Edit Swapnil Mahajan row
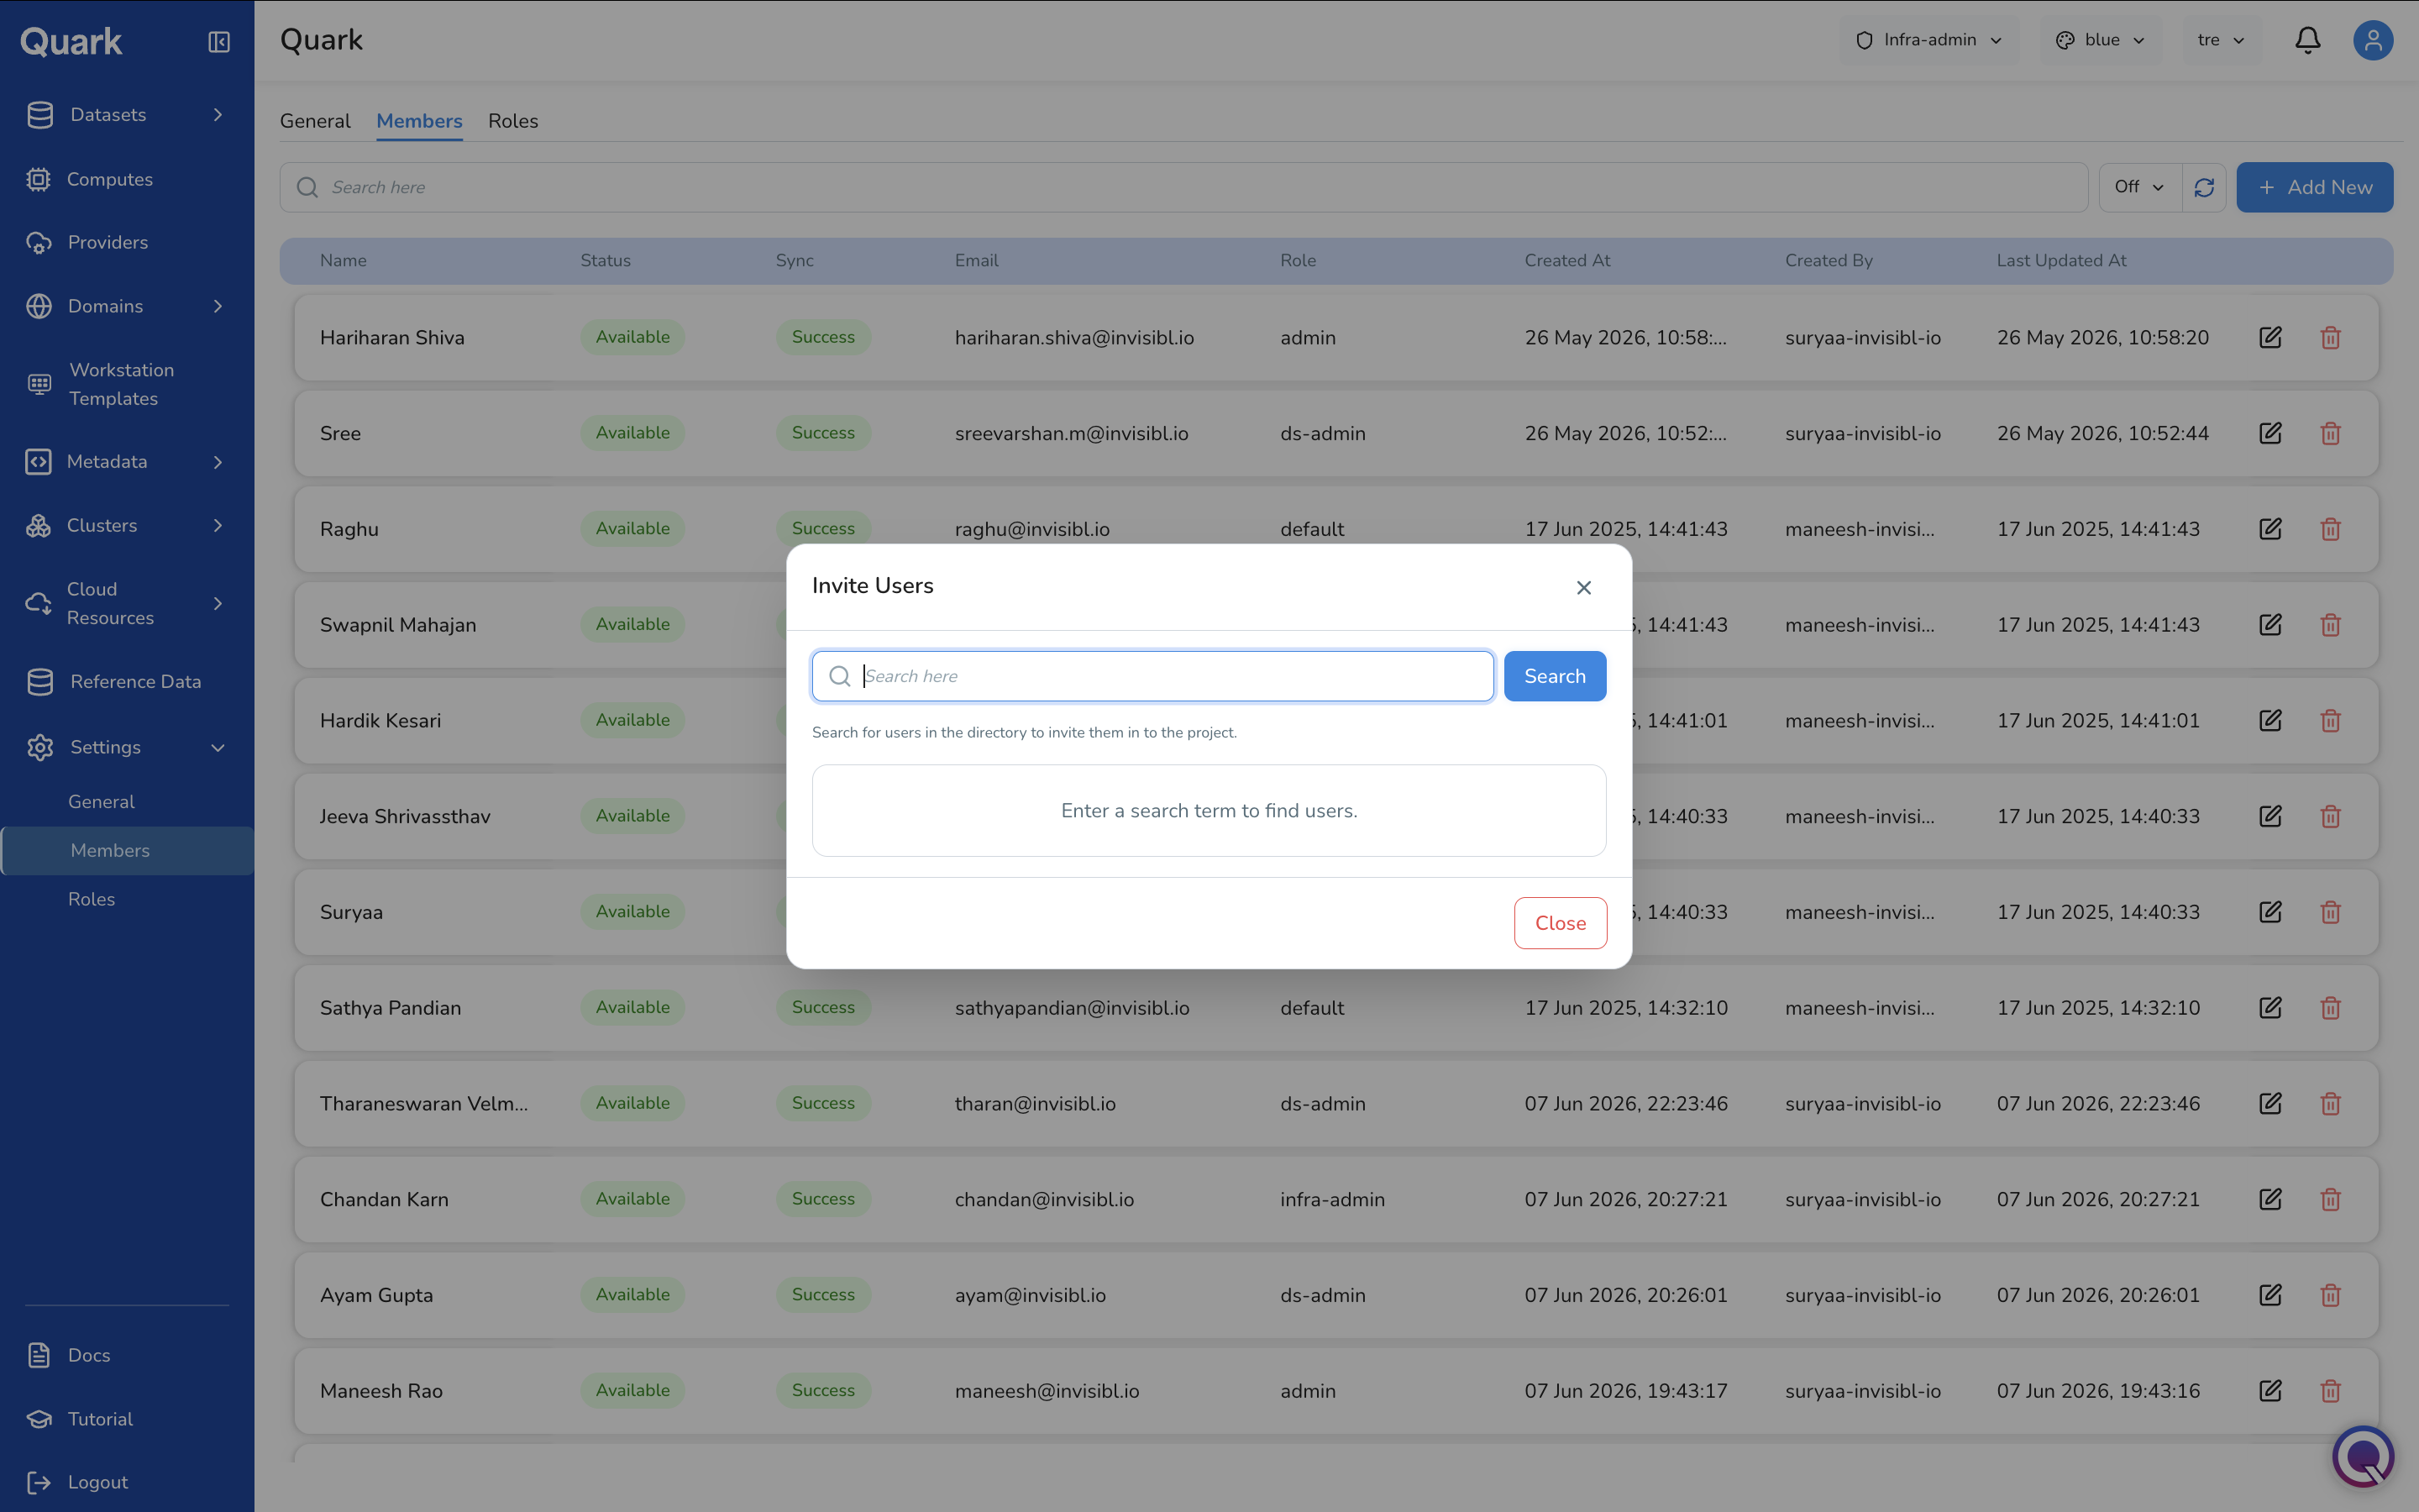Screen dimensions: 2419x1512 (x=2270, y=625)
